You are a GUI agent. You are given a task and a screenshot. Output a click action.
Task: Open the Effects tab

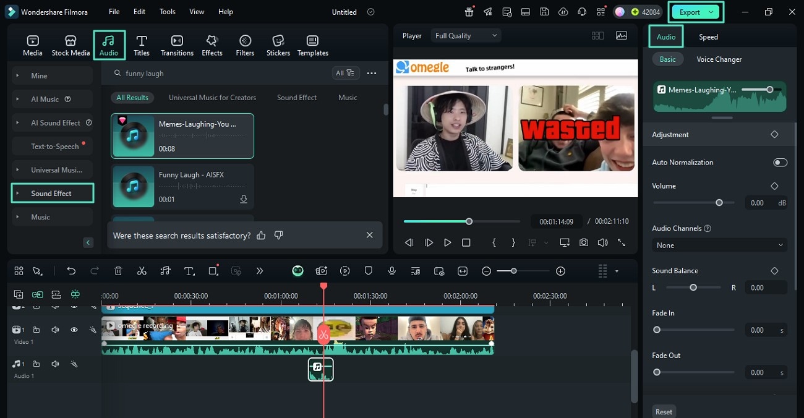[x=212, y=46]
